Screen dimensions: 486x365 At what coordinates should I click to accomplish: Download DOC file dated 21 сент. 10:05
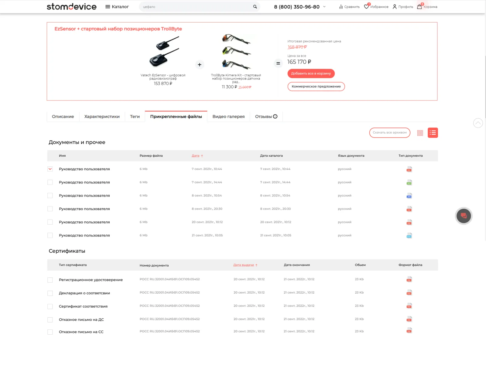click(x=409, y=236)
